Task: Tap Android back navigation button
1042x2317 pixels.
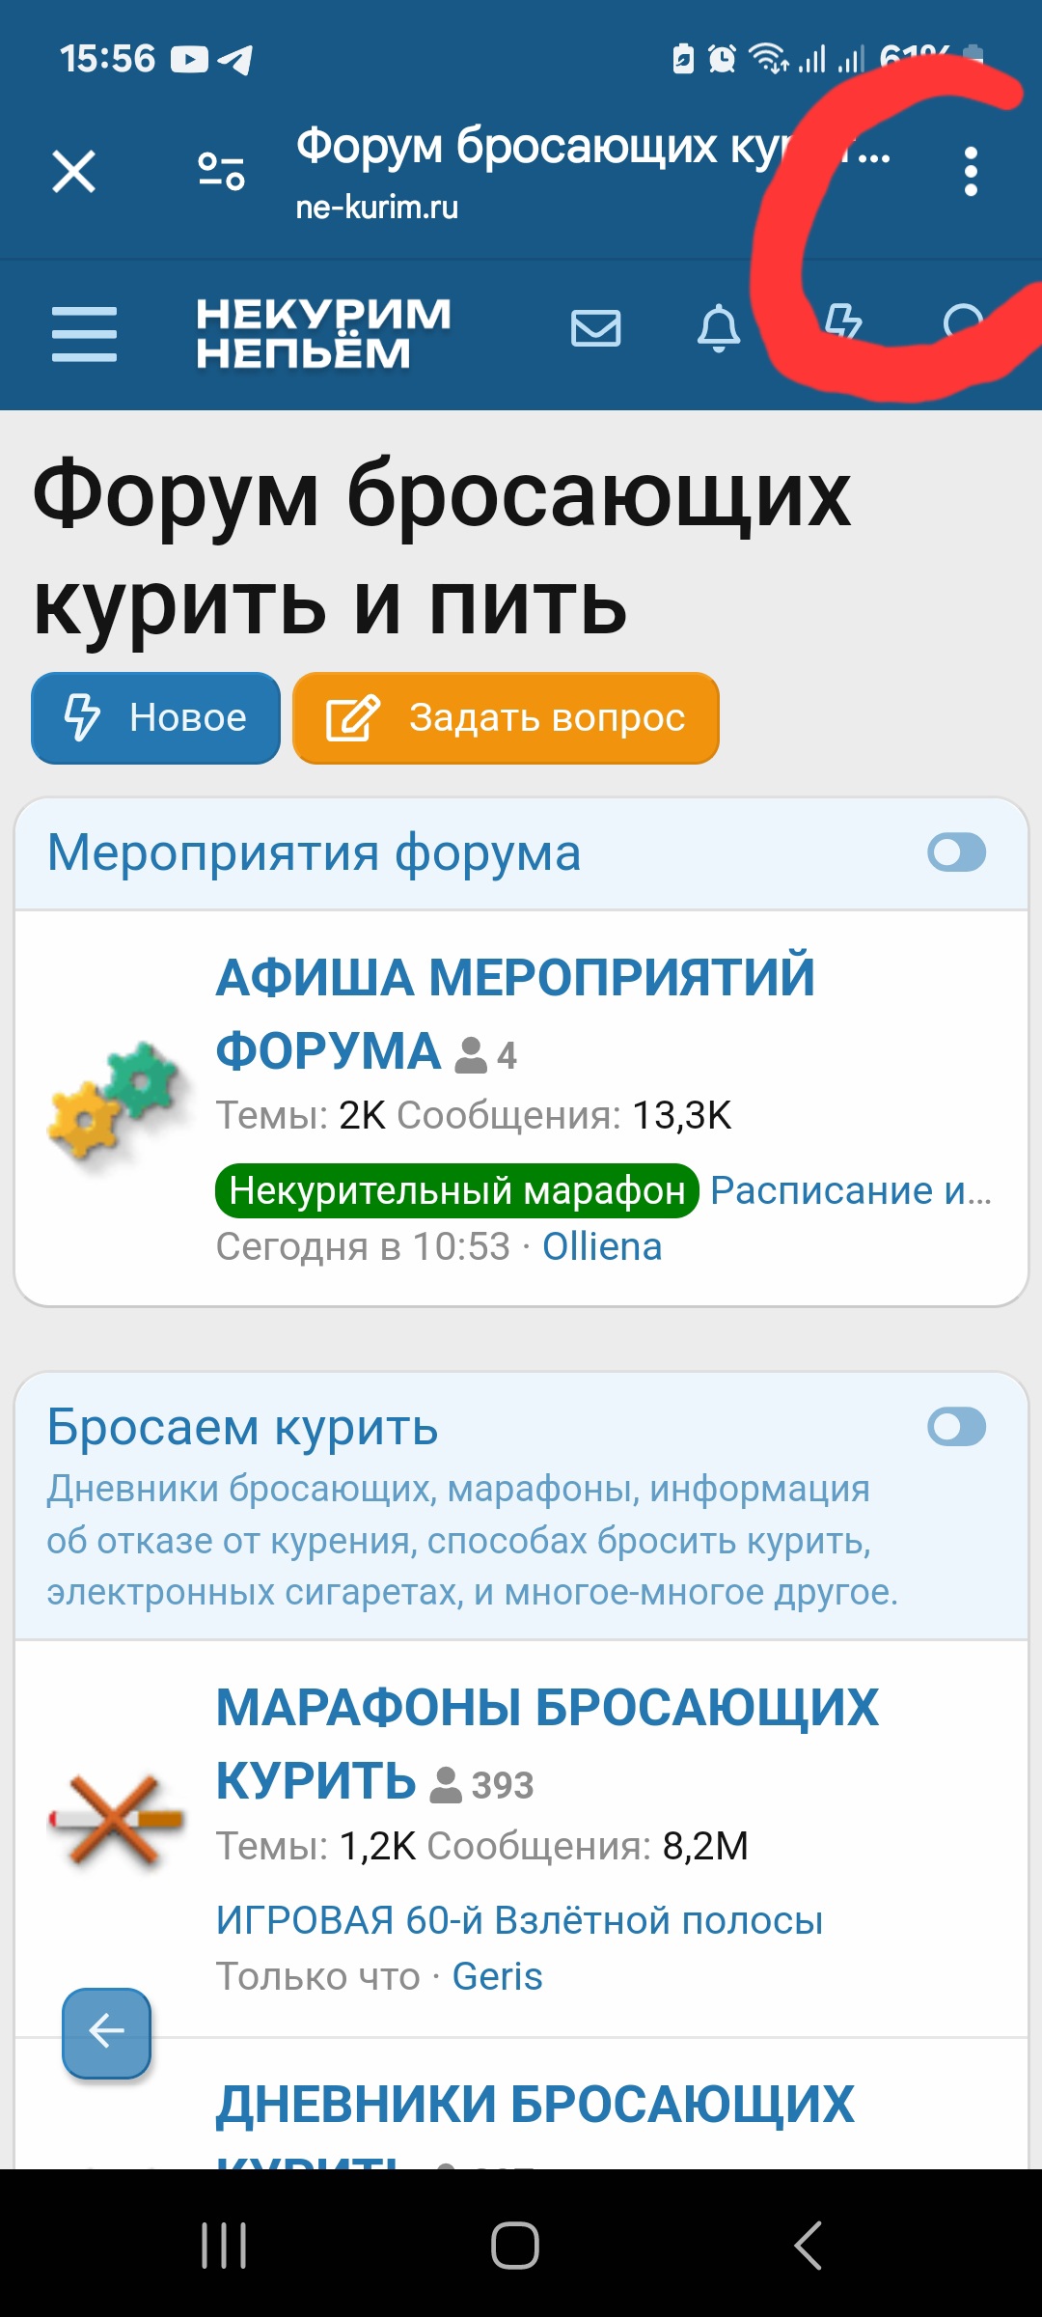Action: (x=808, y=2246)
